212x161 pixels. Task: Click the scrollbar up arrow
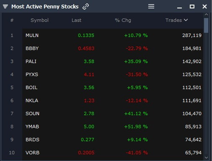coord(206,14)
